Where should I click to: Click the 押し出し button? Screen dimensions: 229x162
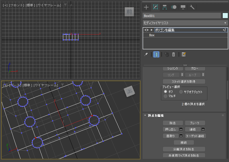[x=171, y=129]
